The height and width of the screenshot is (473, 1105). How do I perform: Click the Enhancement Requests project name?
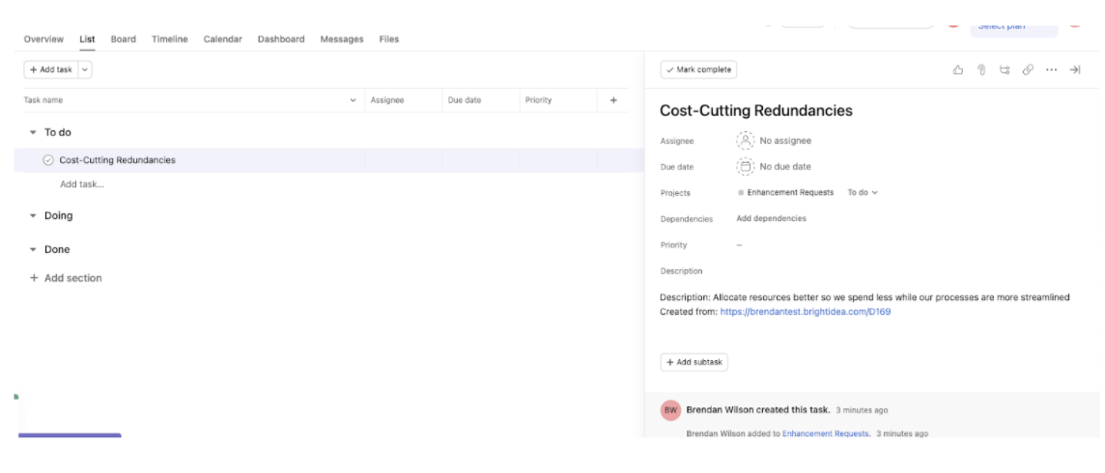click(x=790, y=192)
